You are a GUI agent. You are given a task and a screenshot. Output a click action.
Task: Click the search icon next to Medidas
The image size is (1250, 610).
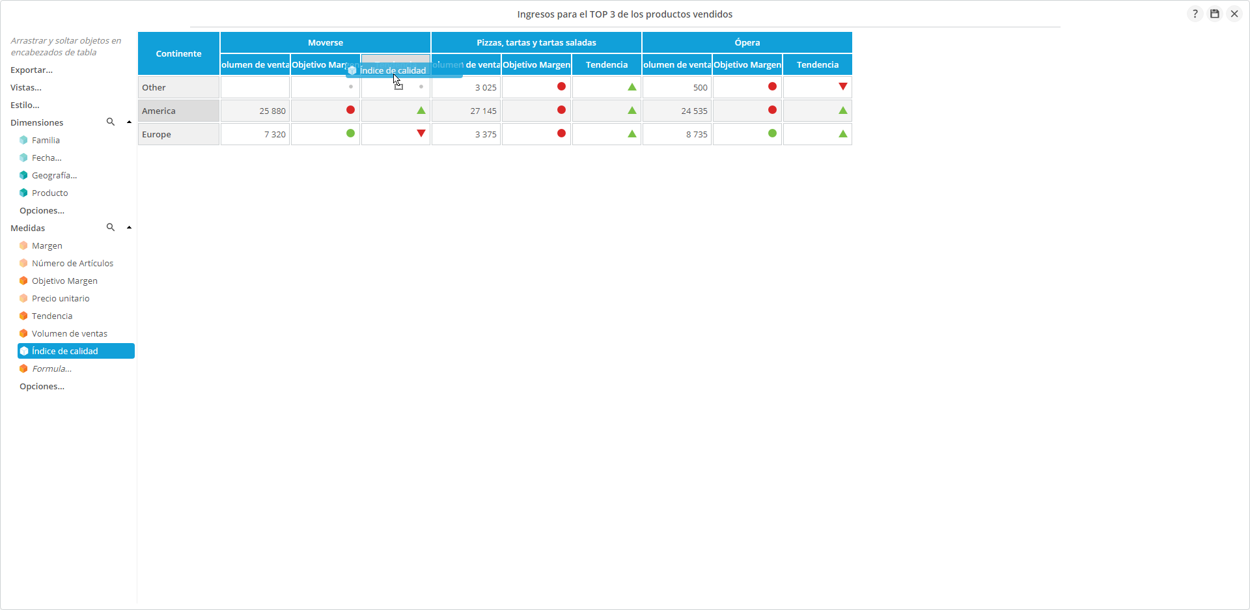pos(111,227)
